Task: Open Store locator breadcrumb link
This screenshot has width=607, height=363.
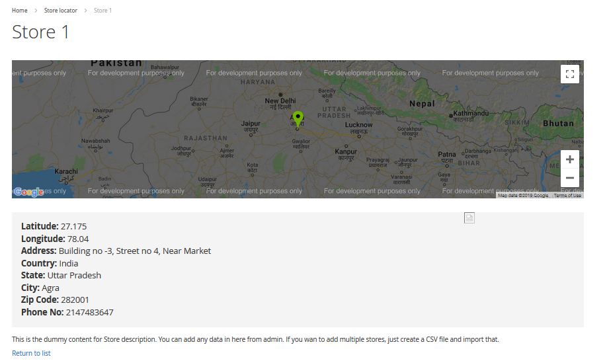Action: [x=60, y=11]
